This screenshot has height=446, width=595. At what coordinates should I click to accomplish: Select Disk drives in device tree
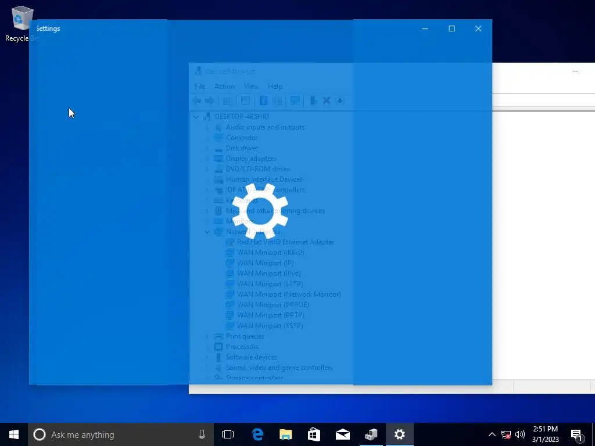[242, 148]
